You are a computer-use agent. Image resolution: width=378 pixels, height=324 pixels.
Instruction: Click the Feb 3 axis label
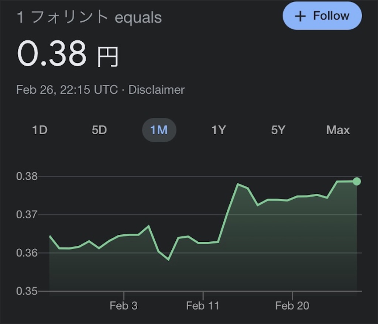click(123, 306)
